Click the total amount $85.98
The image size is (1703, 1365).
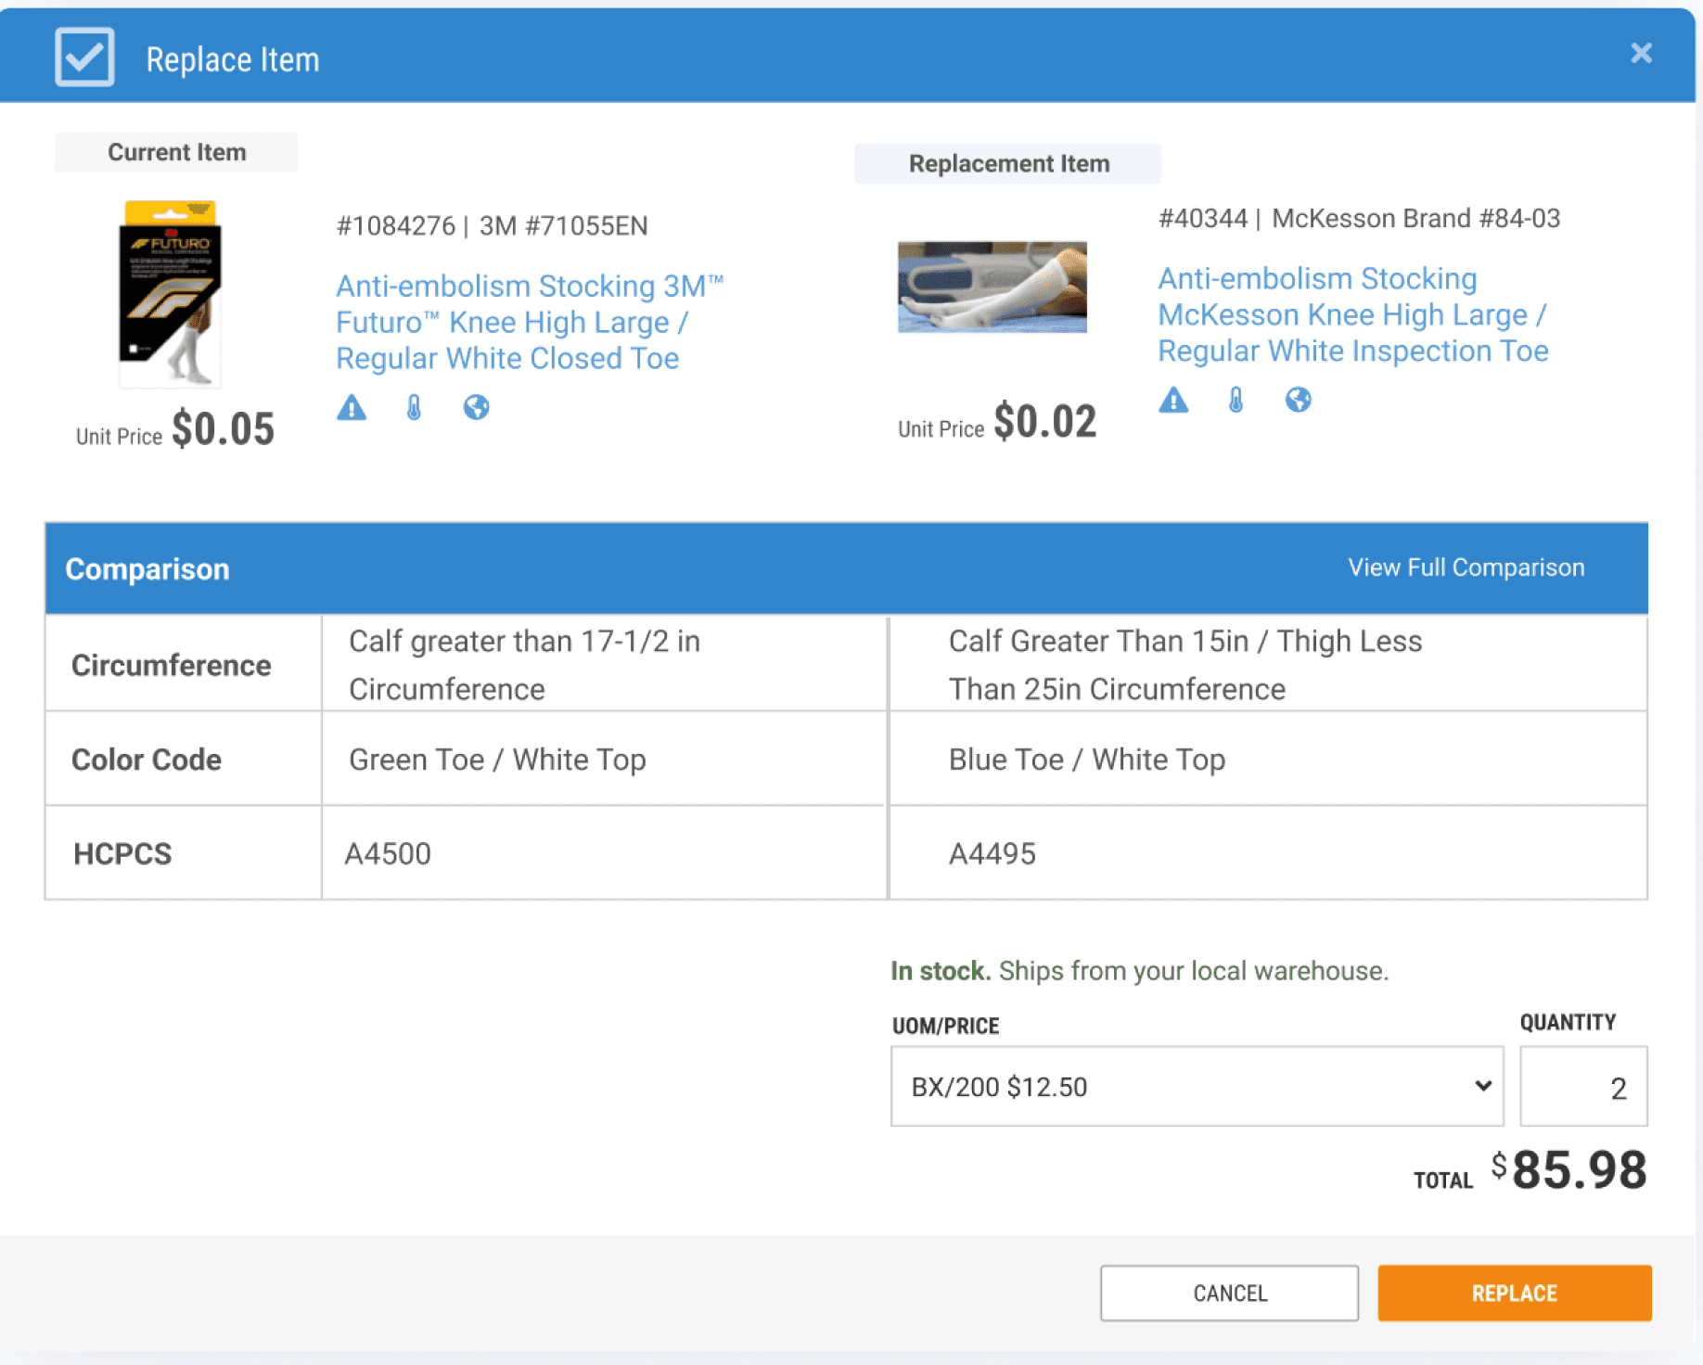point(1569,1169)
